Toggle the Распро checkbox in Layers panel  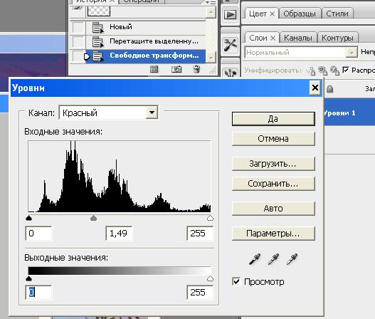[x=345, y=70]
